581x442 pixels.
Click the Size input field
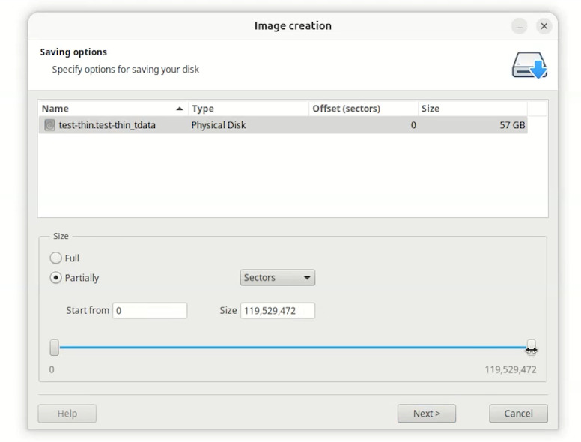[x=278, y=310]
